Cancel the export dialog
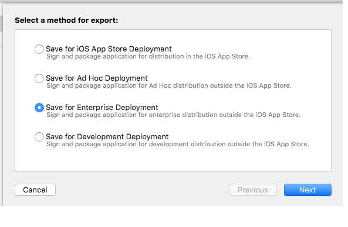The height and width of the screenshot is (227, 348). point(35,190)
